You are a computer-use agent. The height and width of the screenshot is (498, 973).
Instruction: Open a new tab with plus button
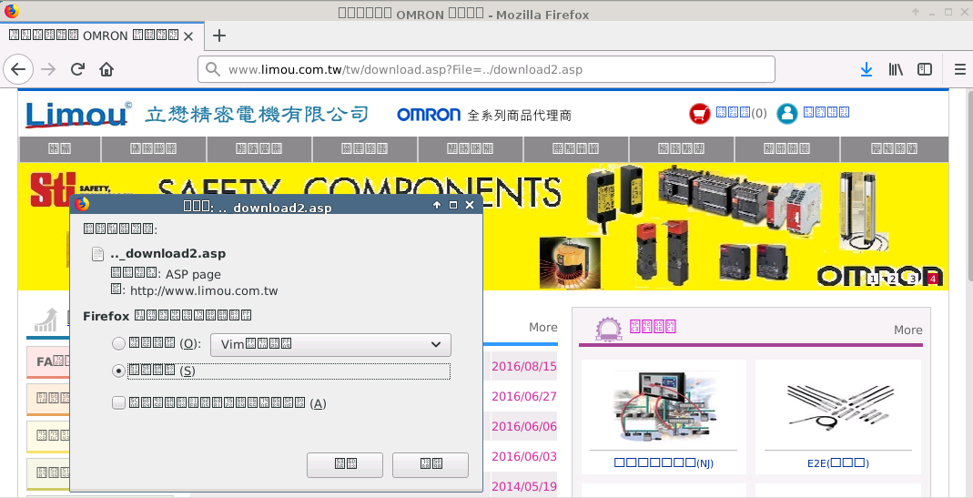pos(218,36)
